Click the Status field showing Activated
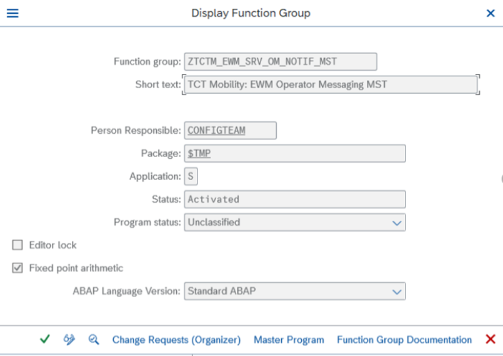The width and height of the screenshot is (503, 356). 294,199
